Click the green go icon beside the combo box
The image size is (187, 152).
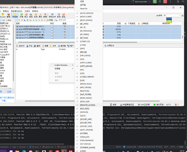[x=183, y=16]
